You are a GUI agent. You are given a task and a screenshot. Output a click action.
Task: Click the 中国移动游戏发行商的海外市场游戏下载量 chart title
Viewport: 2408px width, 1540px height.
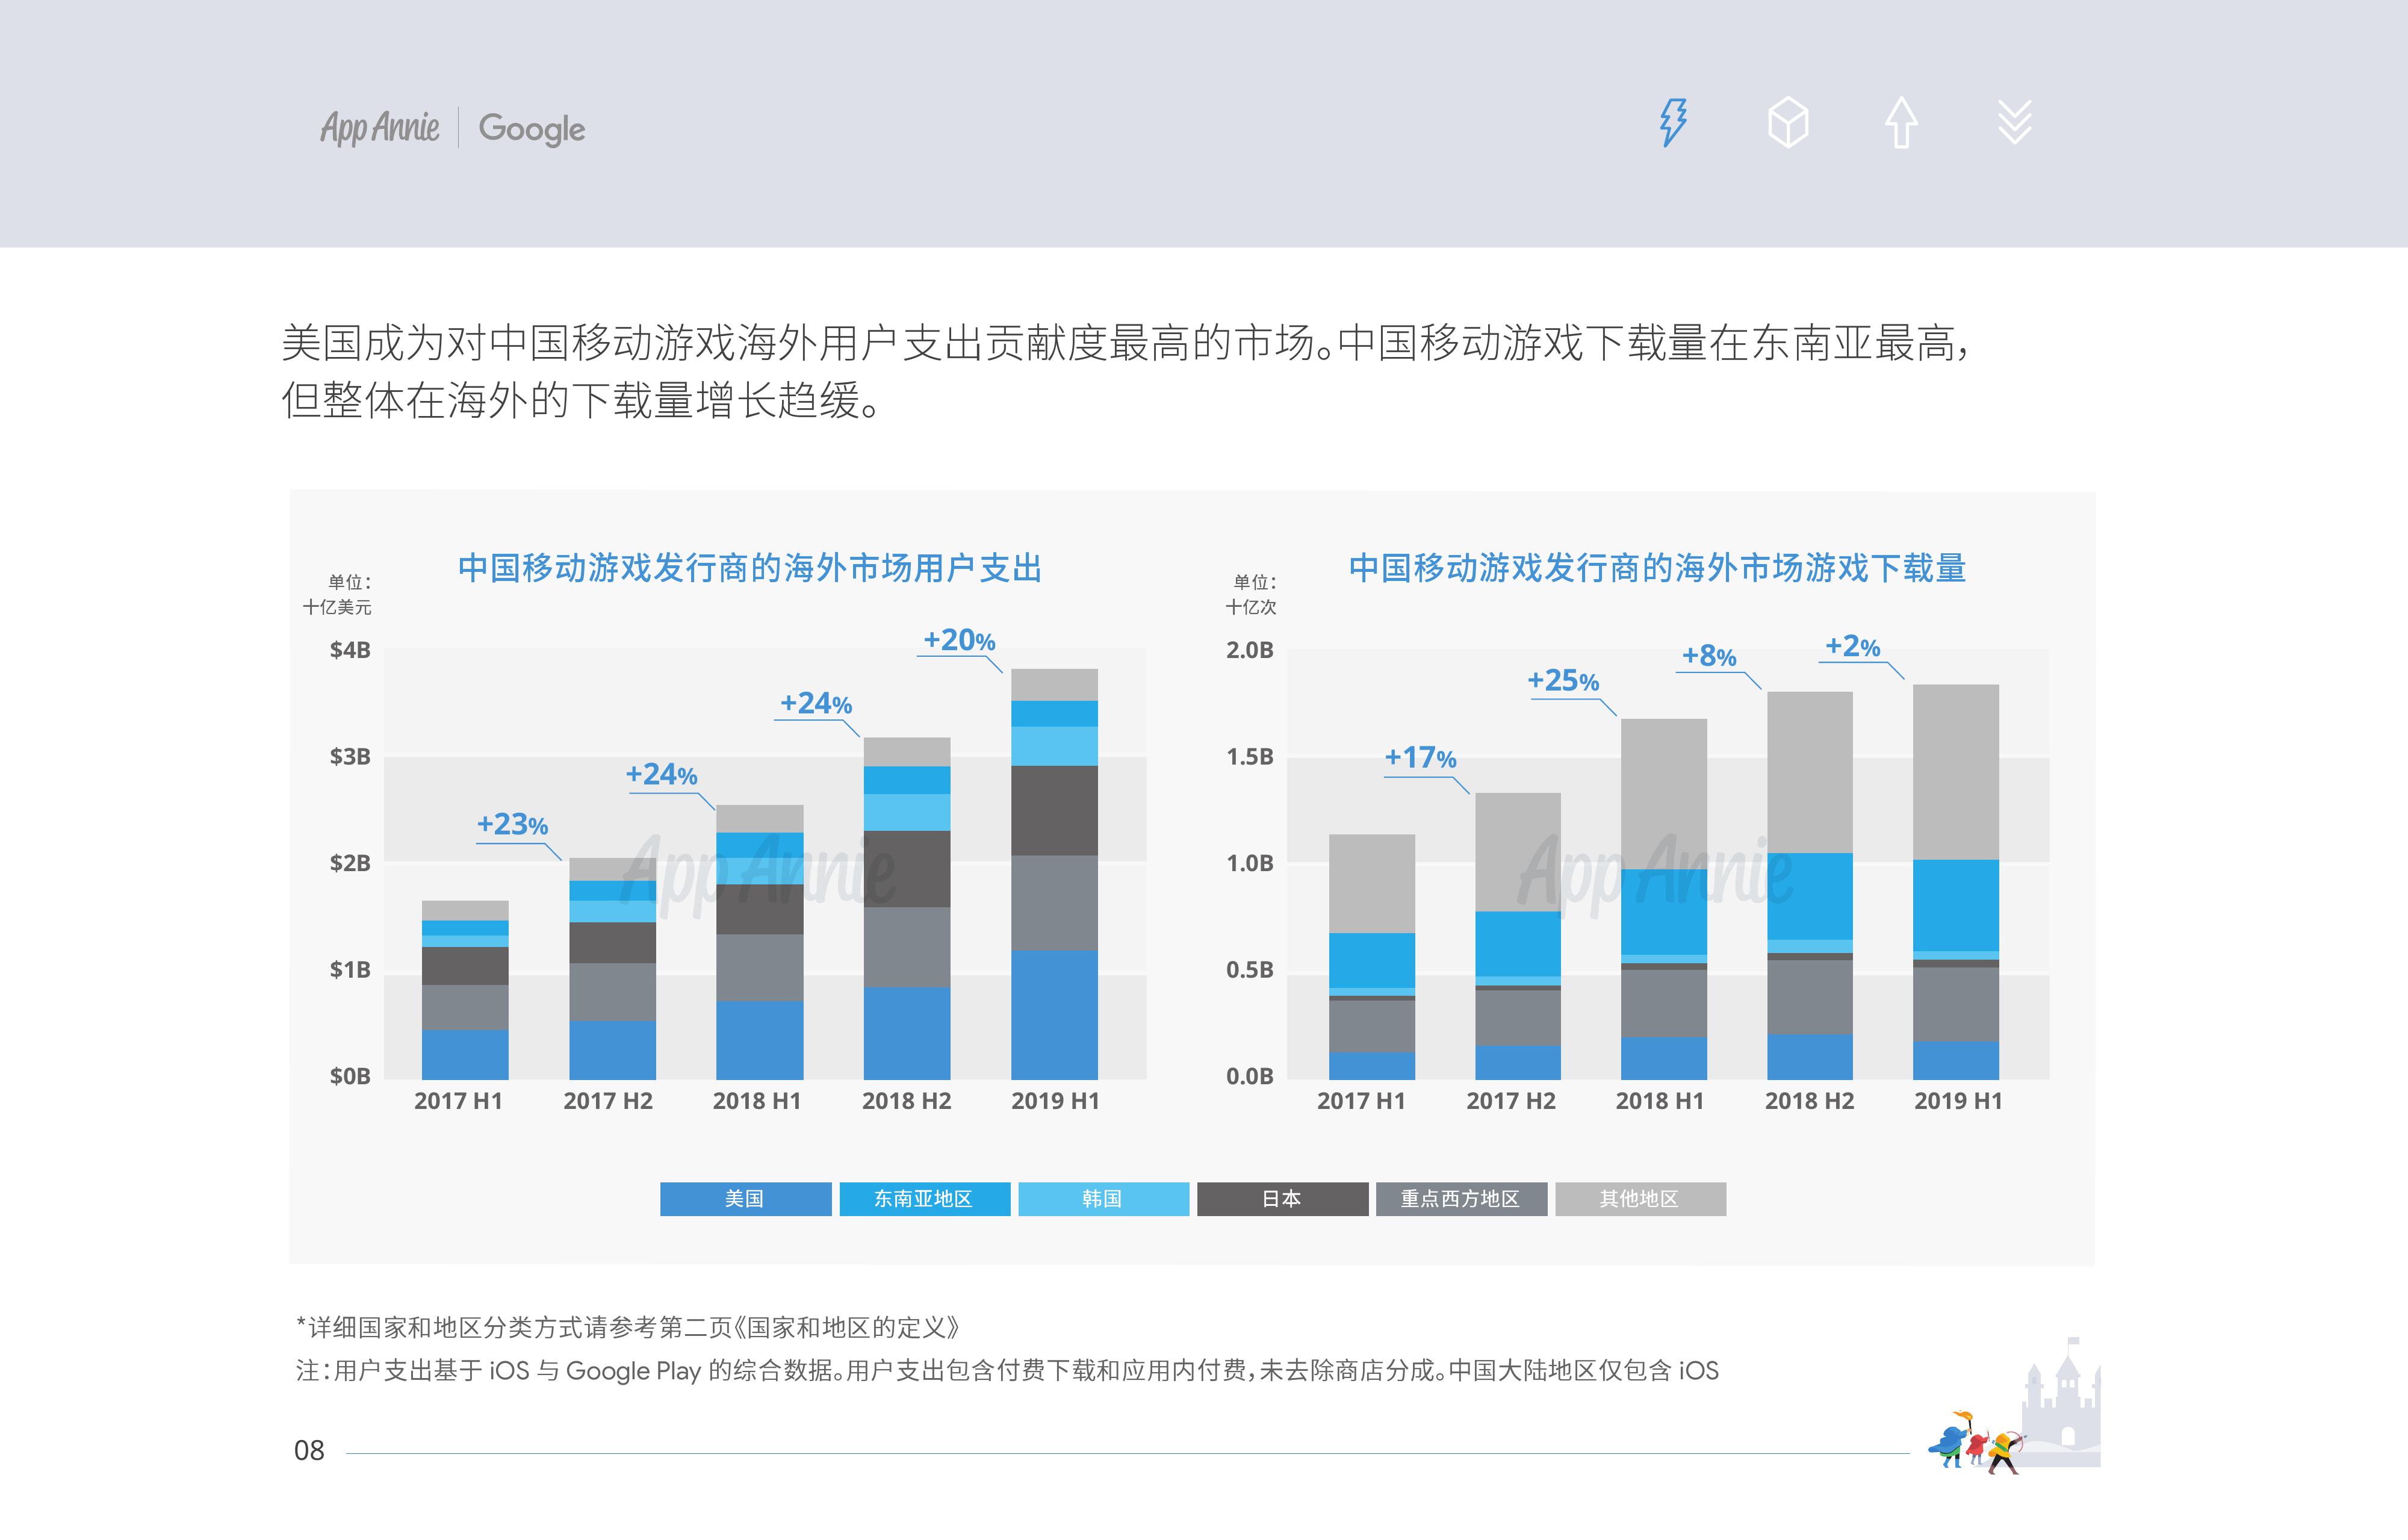pos(1657,568)
